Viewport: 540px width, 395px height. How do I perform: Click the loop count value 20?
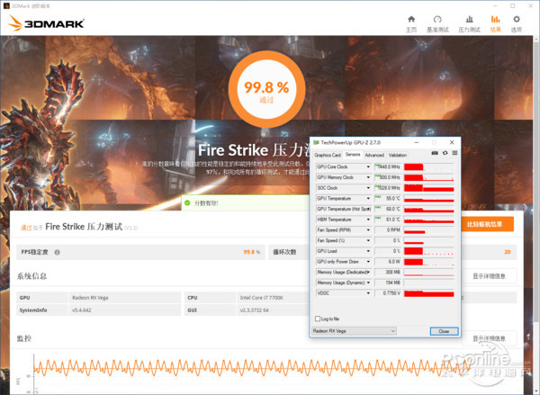tap(508, 252)
